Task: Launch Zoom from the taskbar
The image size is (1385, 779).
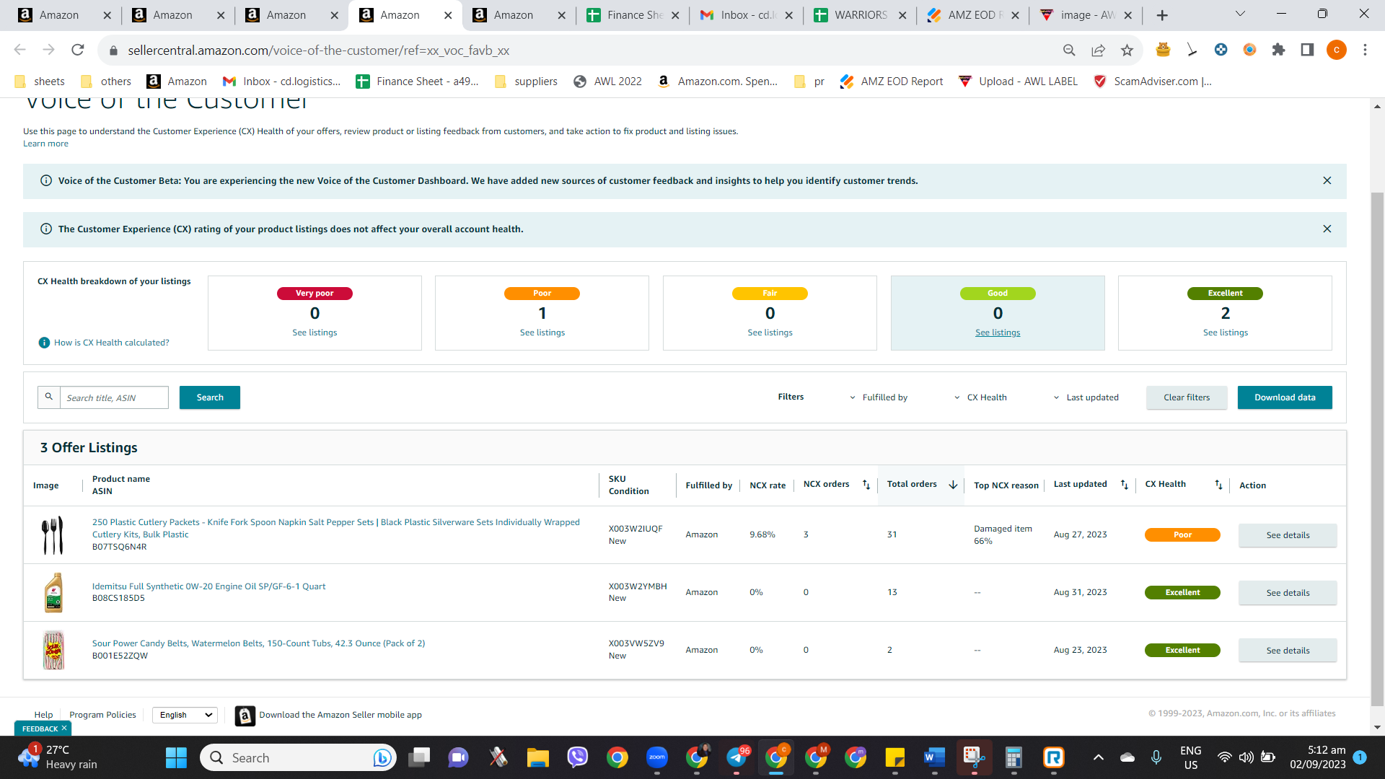Action: point(656,757)
